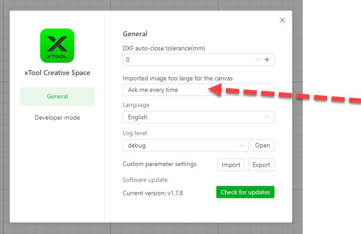361x234 pixels.
Task: Click the Check for updates button
Action: 245,192
